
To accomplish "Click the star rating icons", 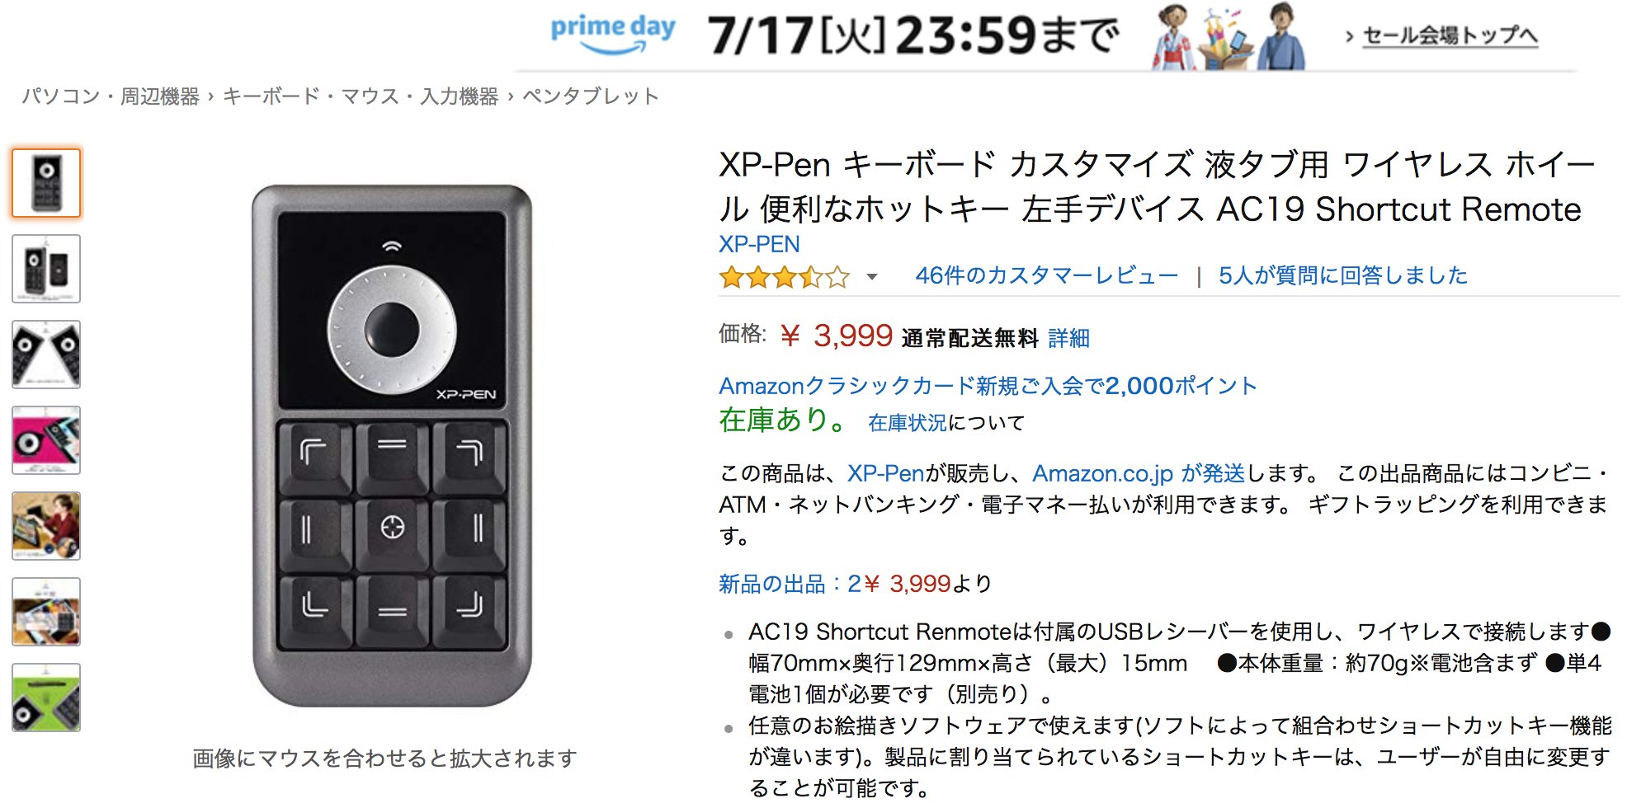I will (x=785, y=277).
